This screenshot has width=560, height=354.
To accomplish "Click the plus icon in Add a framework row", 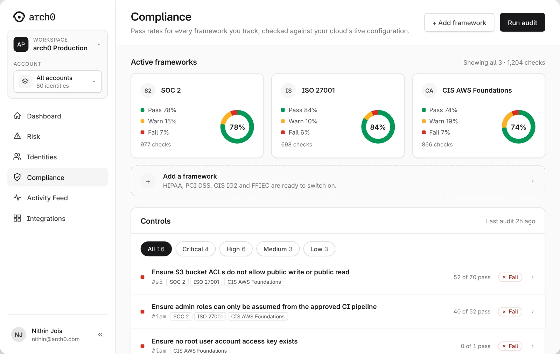I will (x=148, y=181).
